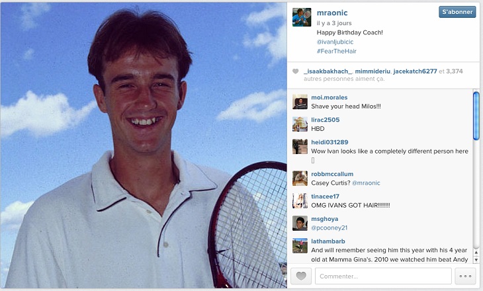This screenshot has width=483, height=291.
Task: Click robbmccallum's avatar picture
Action: tap(300, 179)
